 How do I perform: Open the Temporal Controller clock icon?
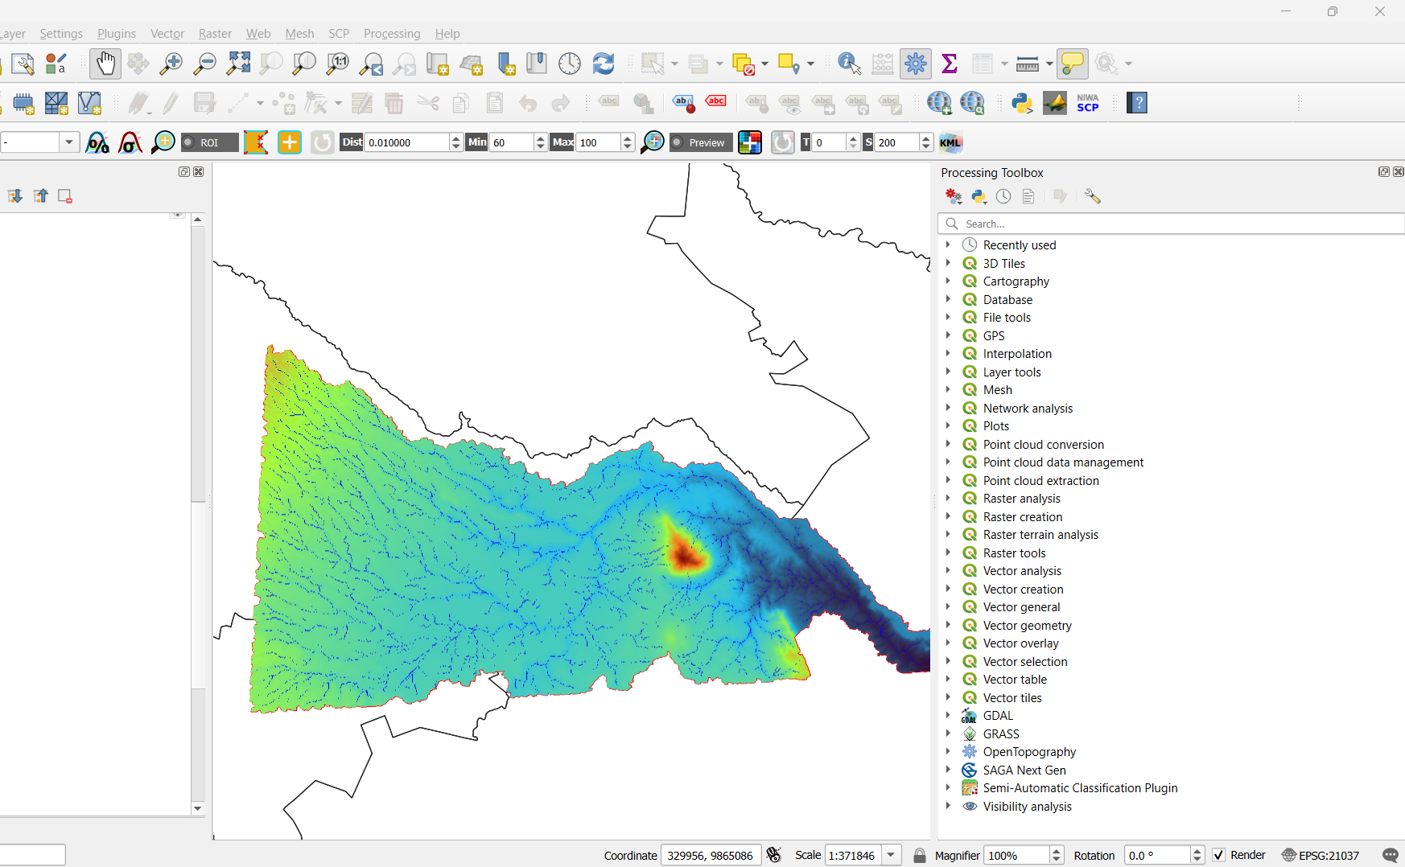coord(570,64)
